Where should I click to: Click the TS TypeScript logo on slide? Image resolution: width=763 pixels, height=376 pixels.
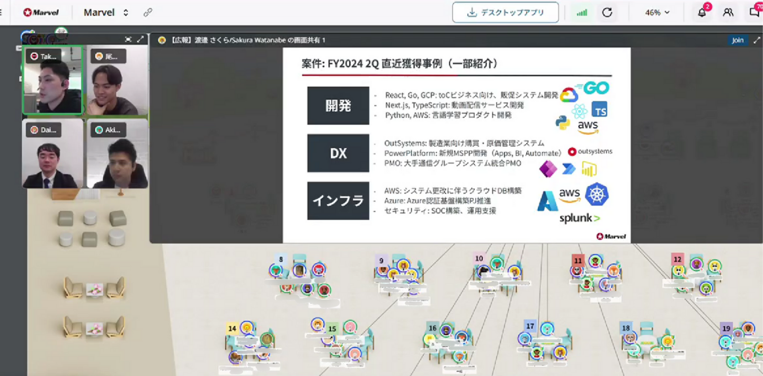pyautogui.click(x=600, y=109)
